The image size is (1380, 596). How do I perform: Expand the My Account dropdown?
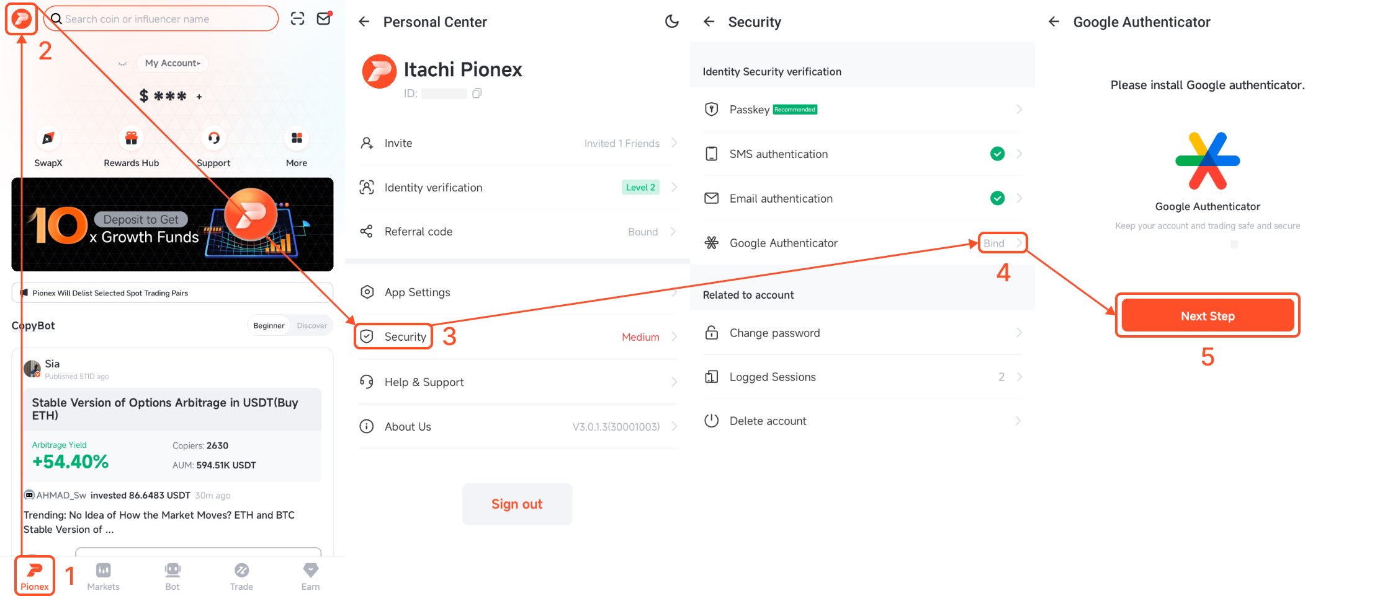[172, 63]
